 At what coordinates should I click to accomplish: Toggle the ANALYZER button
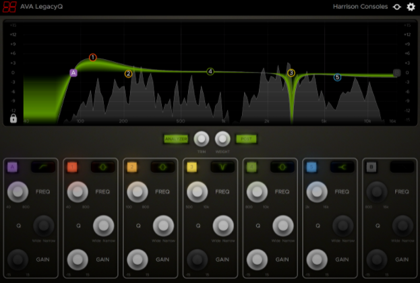176,139
